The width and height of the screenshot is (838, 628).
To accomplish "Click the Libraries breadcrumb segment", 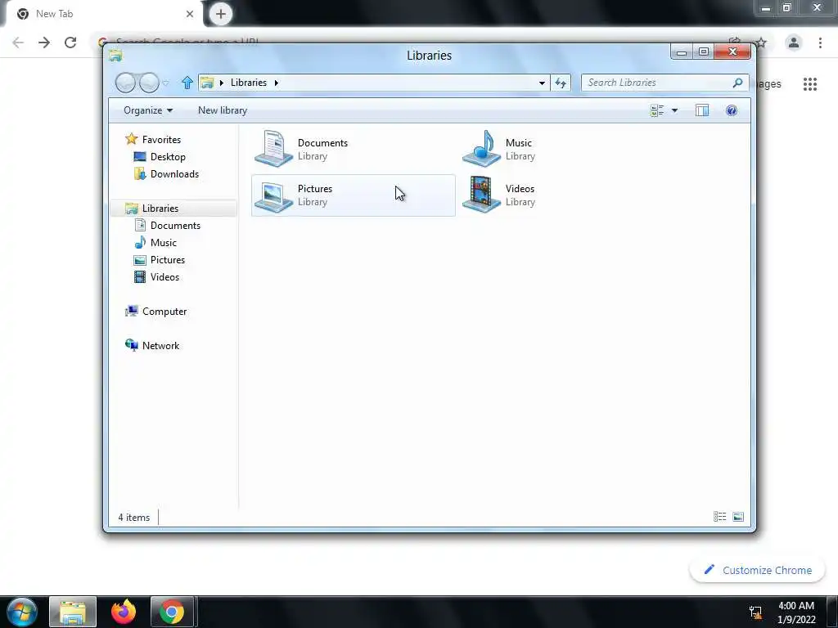I will coord(249,83).
